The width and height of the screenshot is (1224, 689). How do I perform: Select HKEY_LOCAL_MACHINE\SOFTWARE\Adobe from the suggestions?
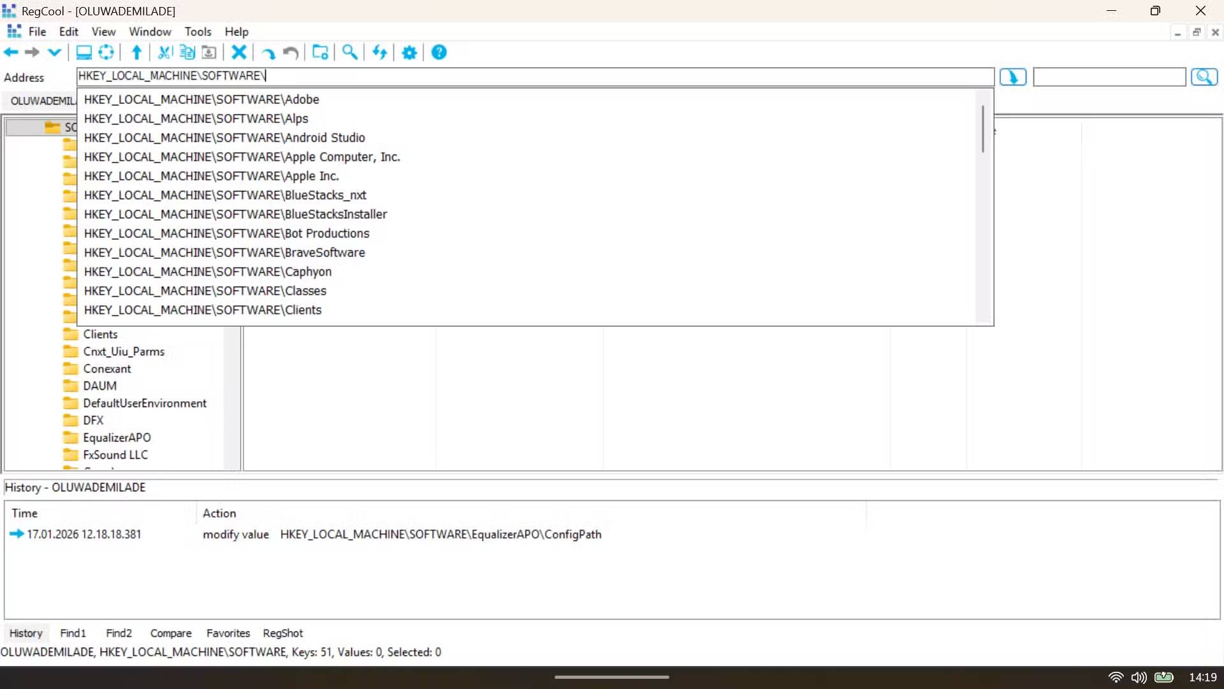201,100
